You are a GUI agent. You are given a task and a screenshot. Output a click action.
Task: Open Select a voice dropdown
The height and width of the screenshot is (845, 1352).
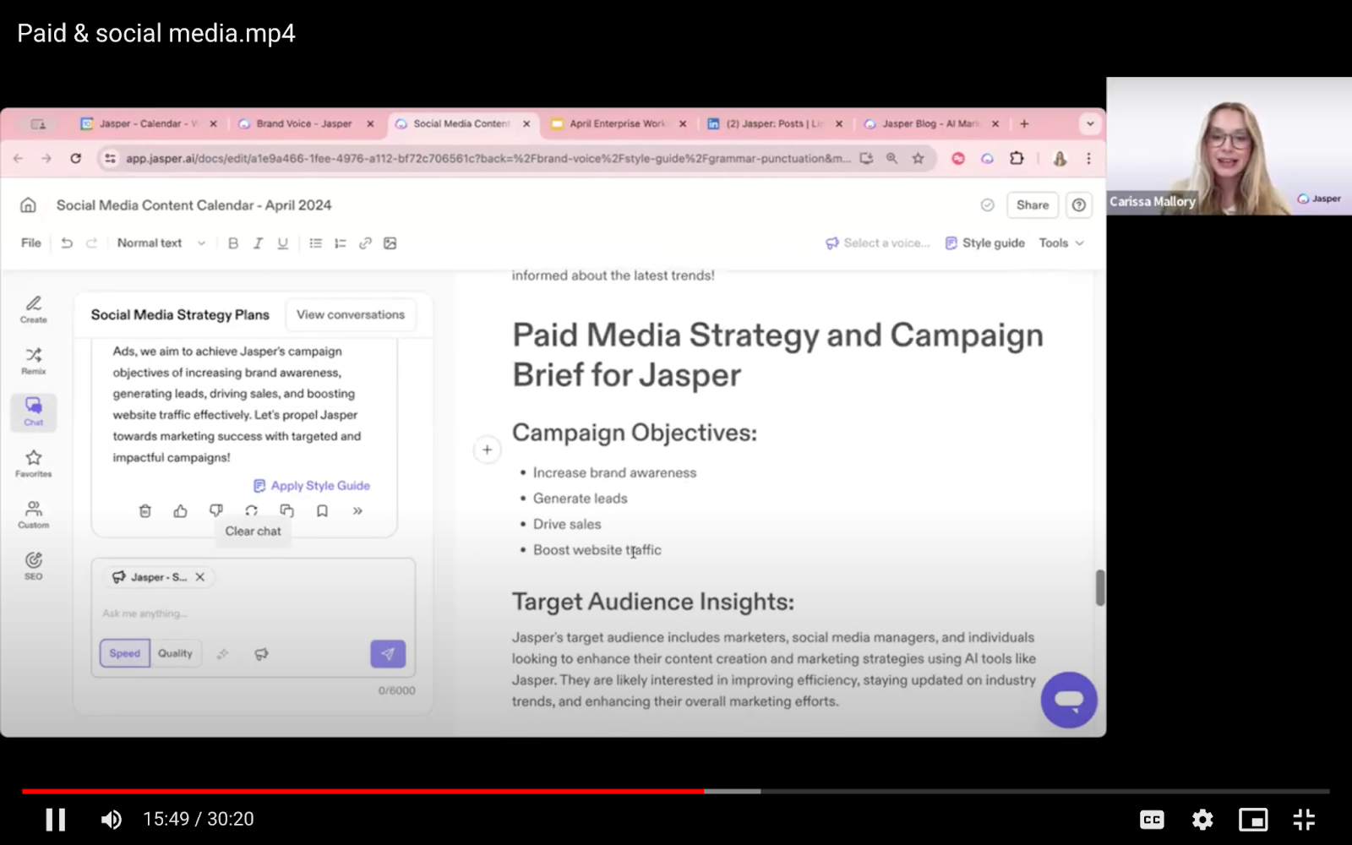pos(877,243)
